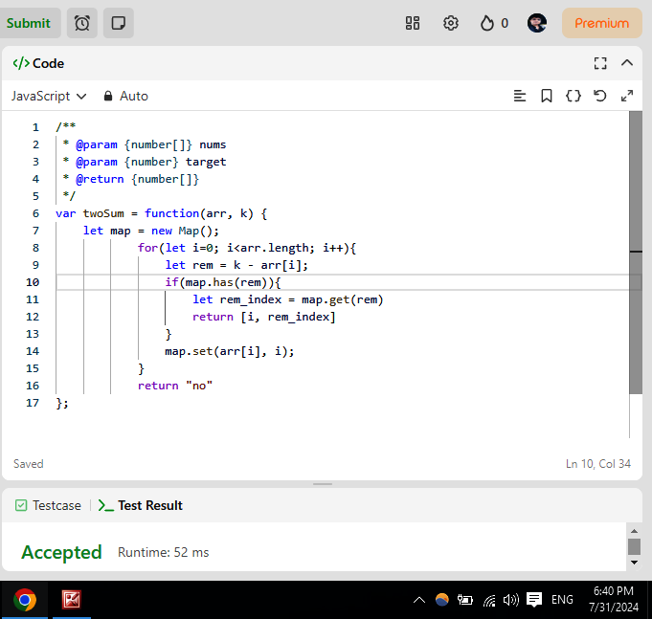The image size is (652, 619).
Task: Click the 'Runtime: 52 ms' text
Action: (x=164, y=553)
